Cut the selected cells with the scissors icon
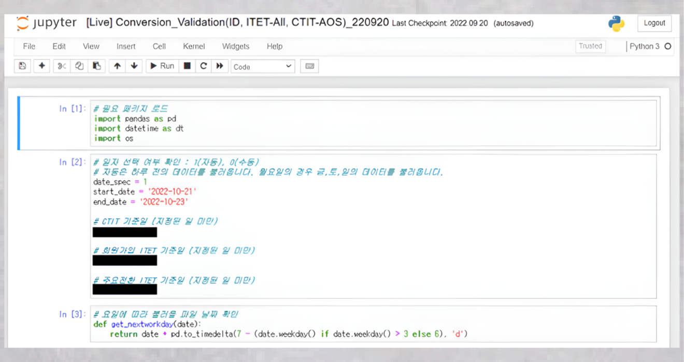Image resolution: width=684 pixels, height=362 pixels. pyautogui.click(x=62, y=66)
